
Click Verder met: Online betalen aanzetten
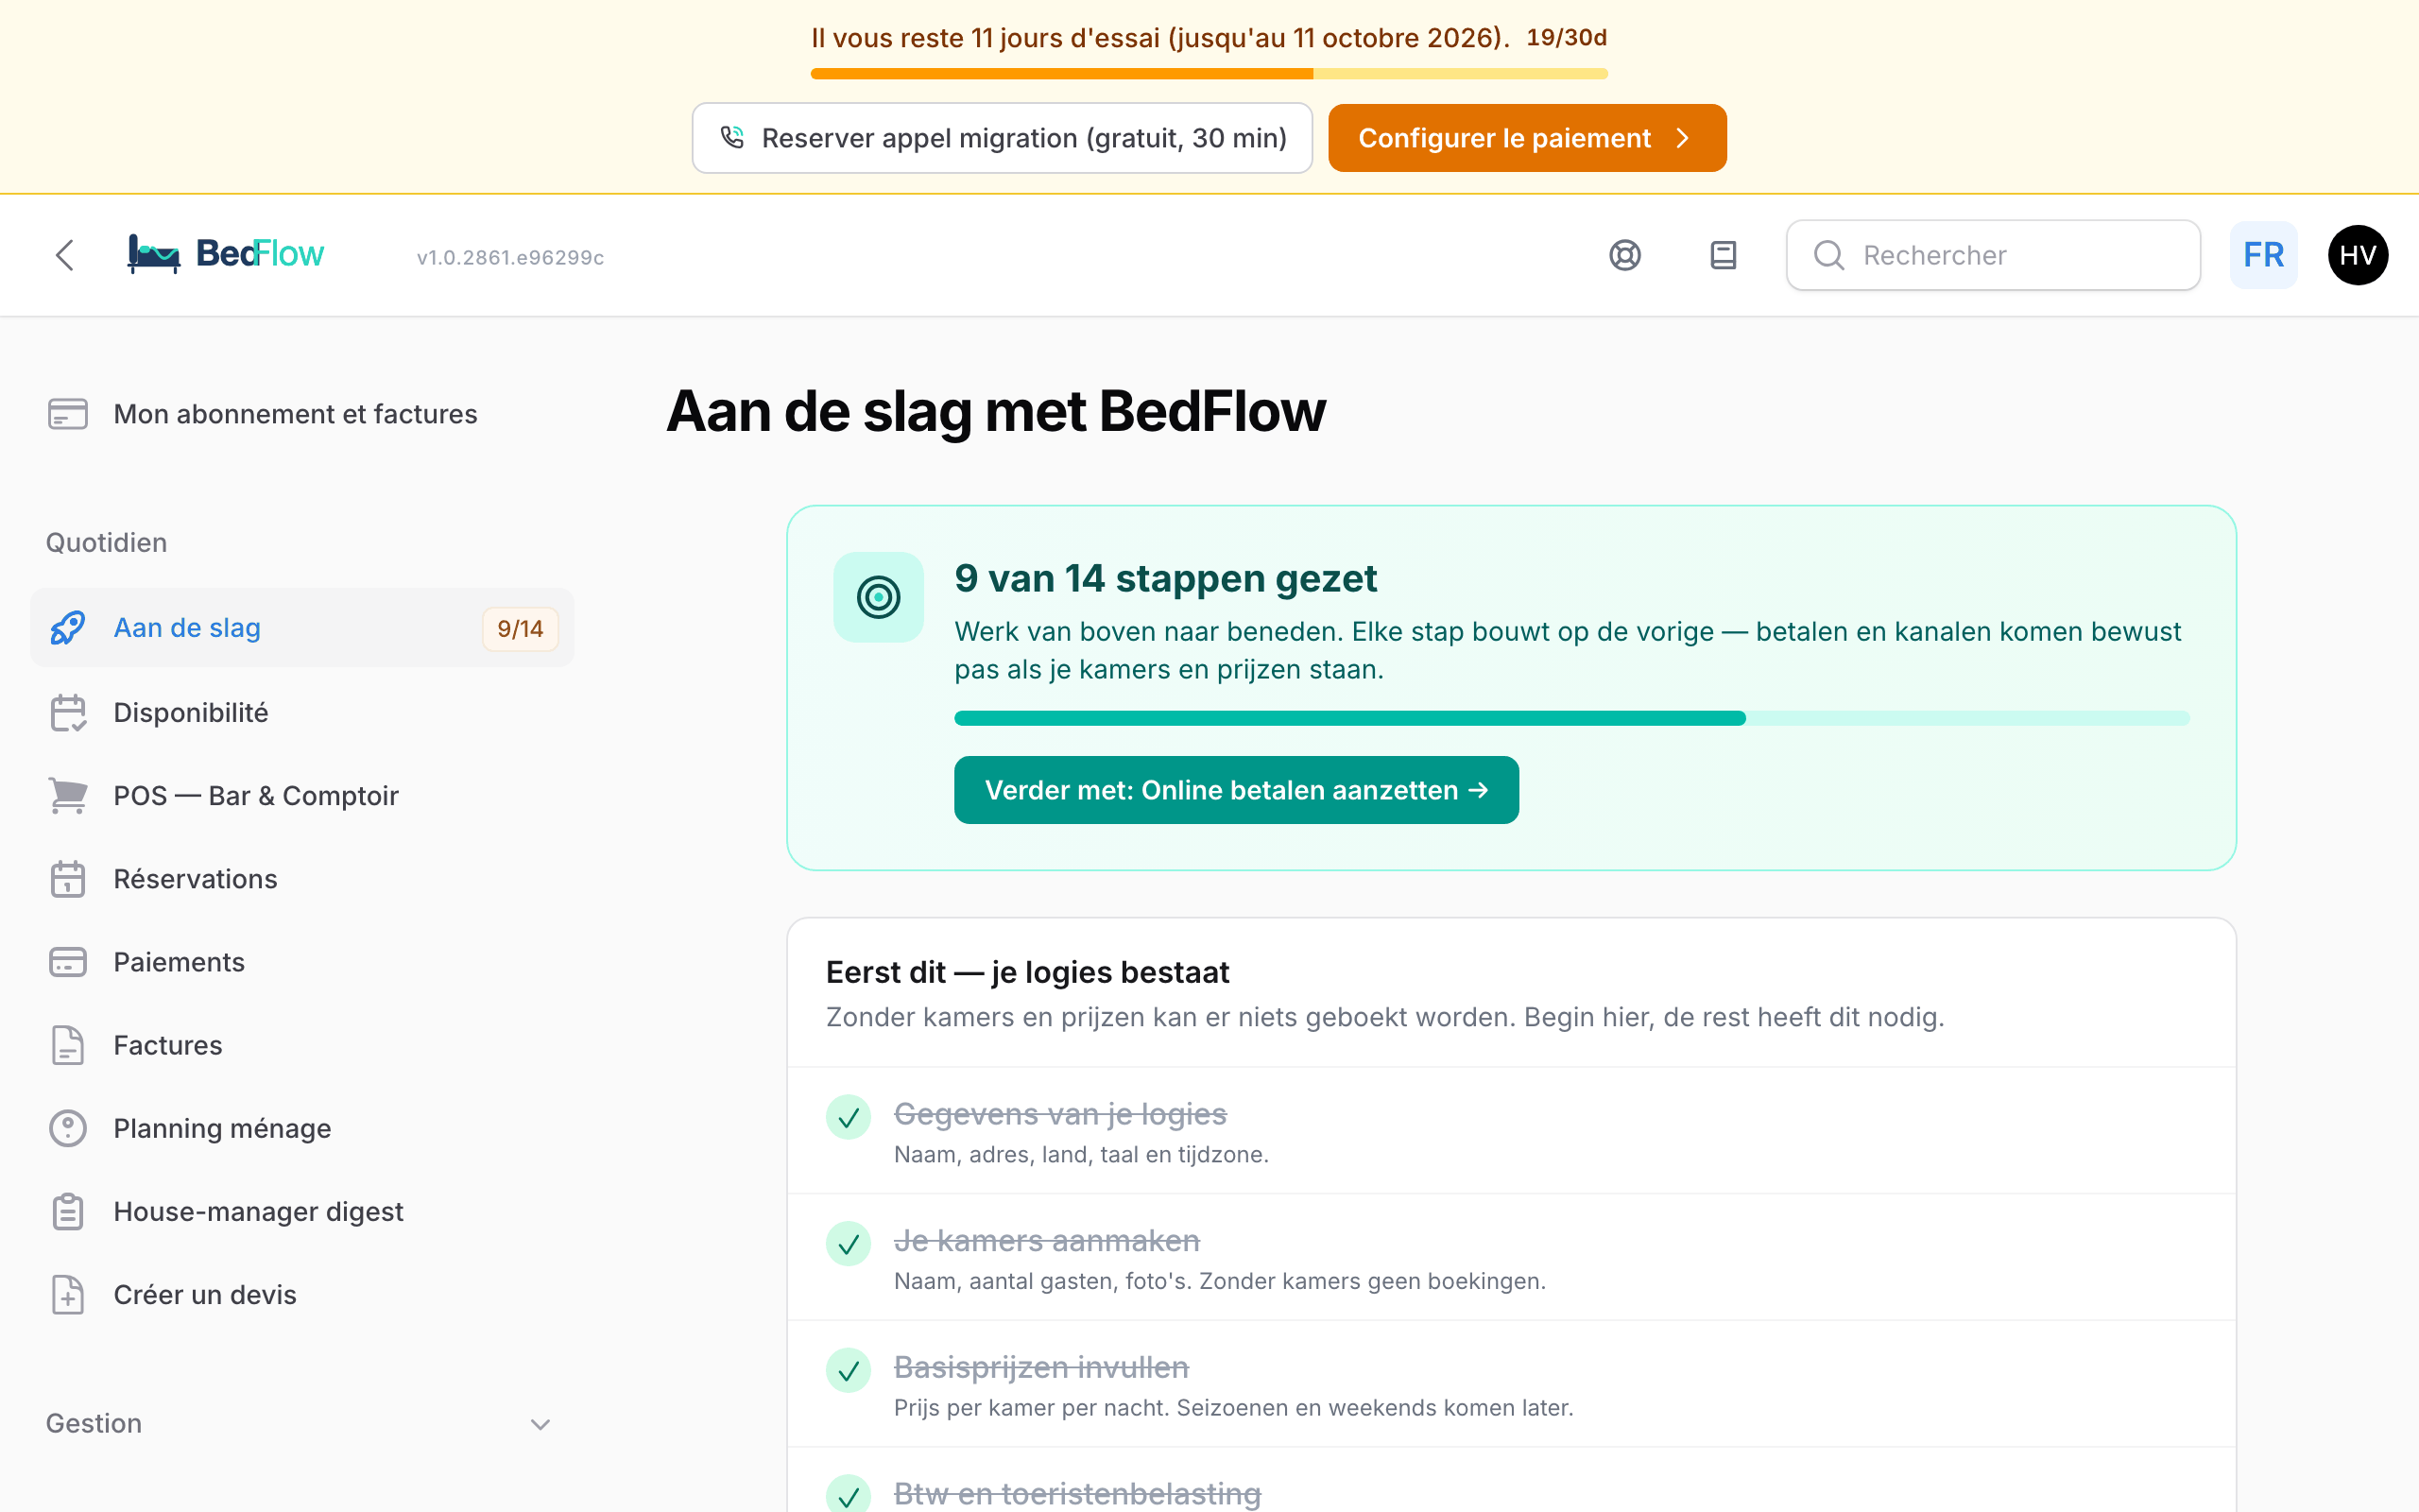1237,790
